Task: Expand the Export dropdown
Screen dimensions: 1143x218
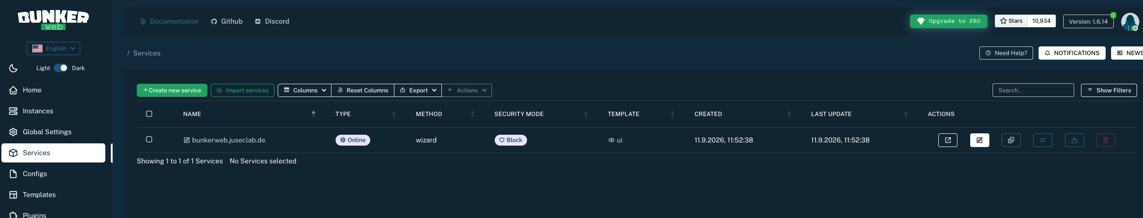Action: [418, 90]
